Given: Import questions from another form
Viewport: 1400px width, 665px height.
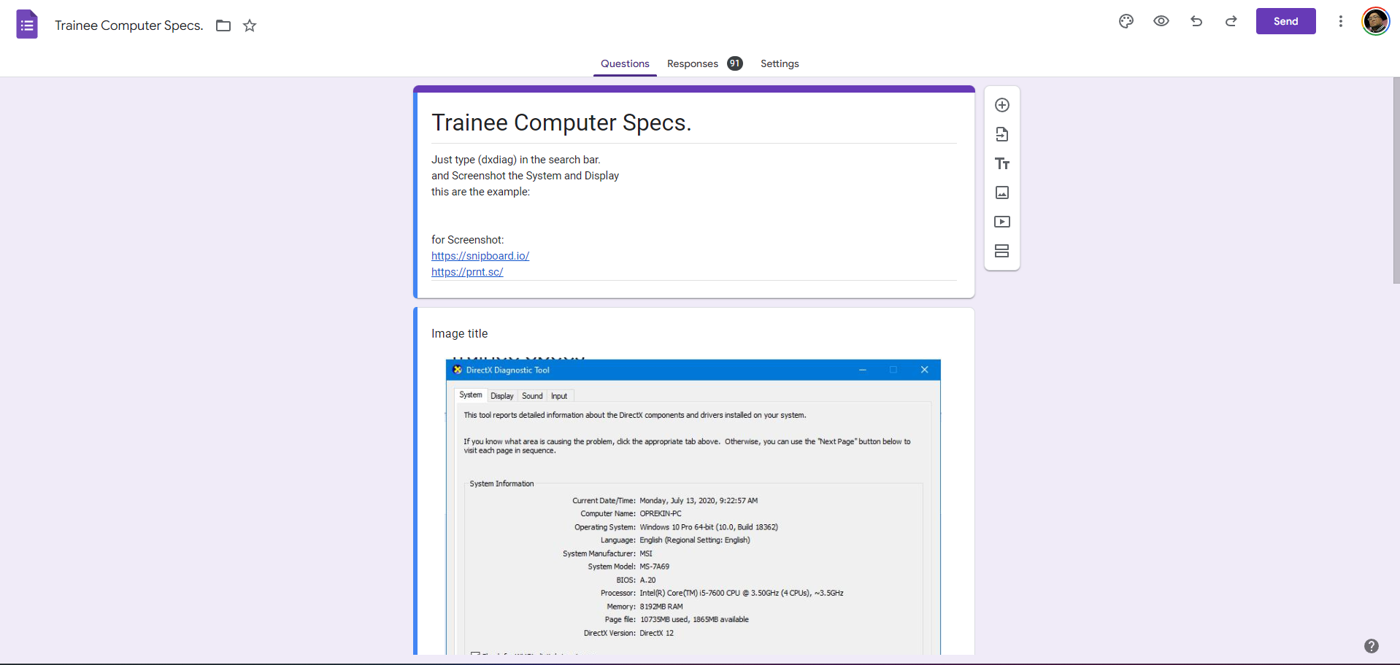Looking at the screenshot, I should click(1002, 134).
